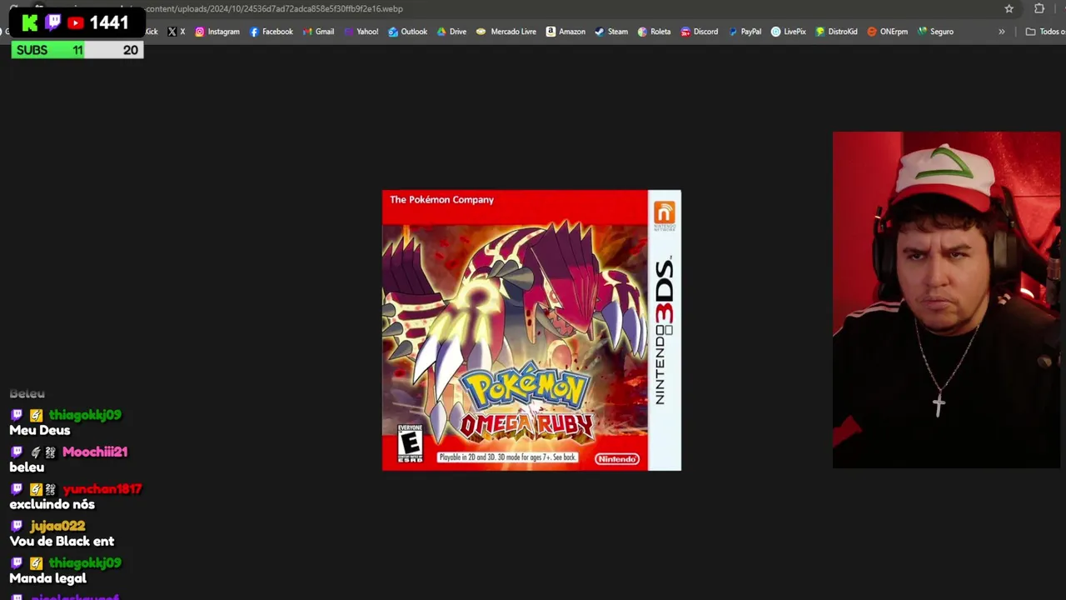
Task: Click the streamer webcam overlay
Action: click(x=946, y=300)
